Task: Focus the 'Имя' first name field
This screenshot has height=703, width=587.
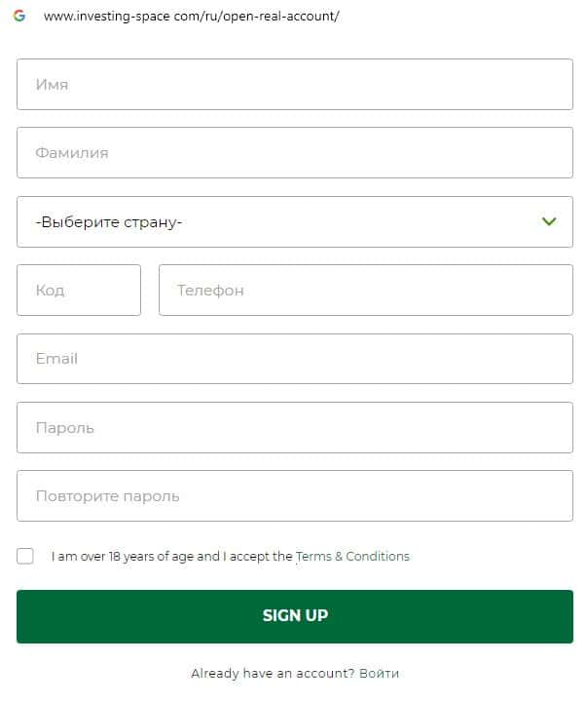Action: point(294,85)
